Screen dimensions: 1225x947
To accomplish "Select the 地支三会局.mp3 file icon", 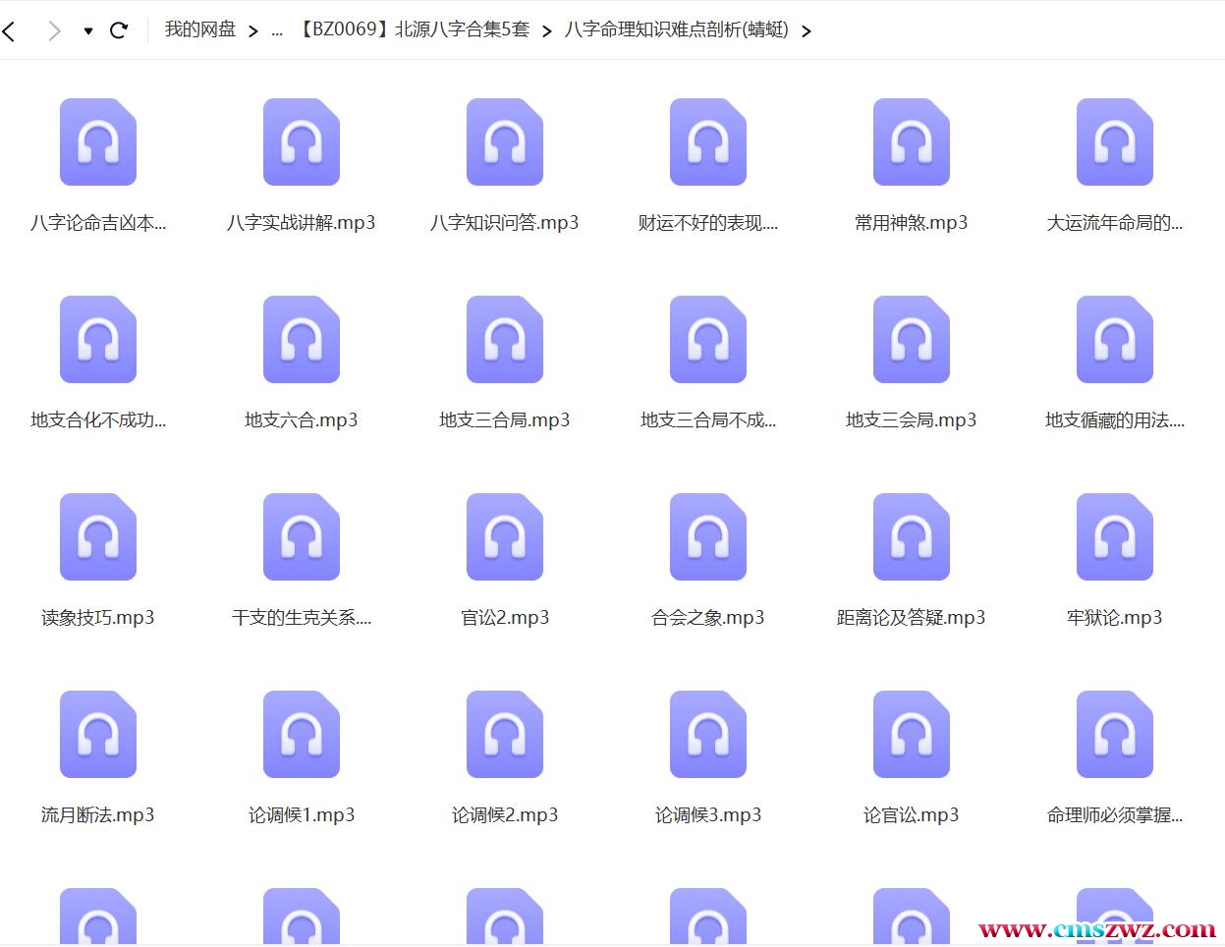I will [x=912, y=340].
